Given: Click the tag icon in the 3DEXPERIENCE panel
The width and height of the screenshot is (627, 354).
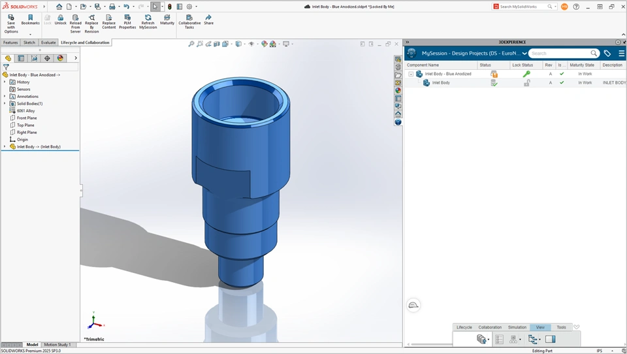Looking at the screenshot, I should coord(607,53).
